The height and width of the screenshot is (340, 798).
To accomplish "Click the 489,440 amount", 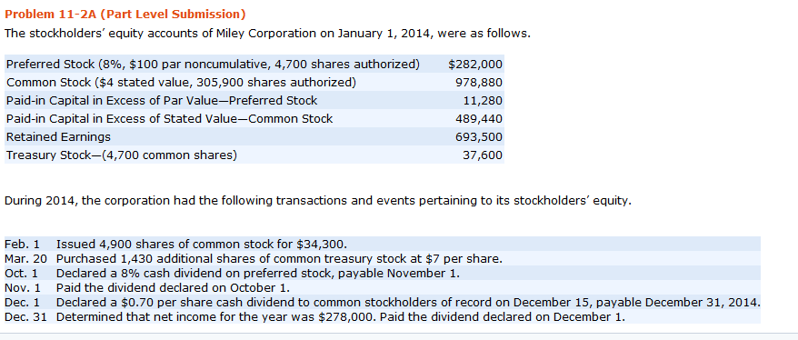I will click(x=479, y=119).
